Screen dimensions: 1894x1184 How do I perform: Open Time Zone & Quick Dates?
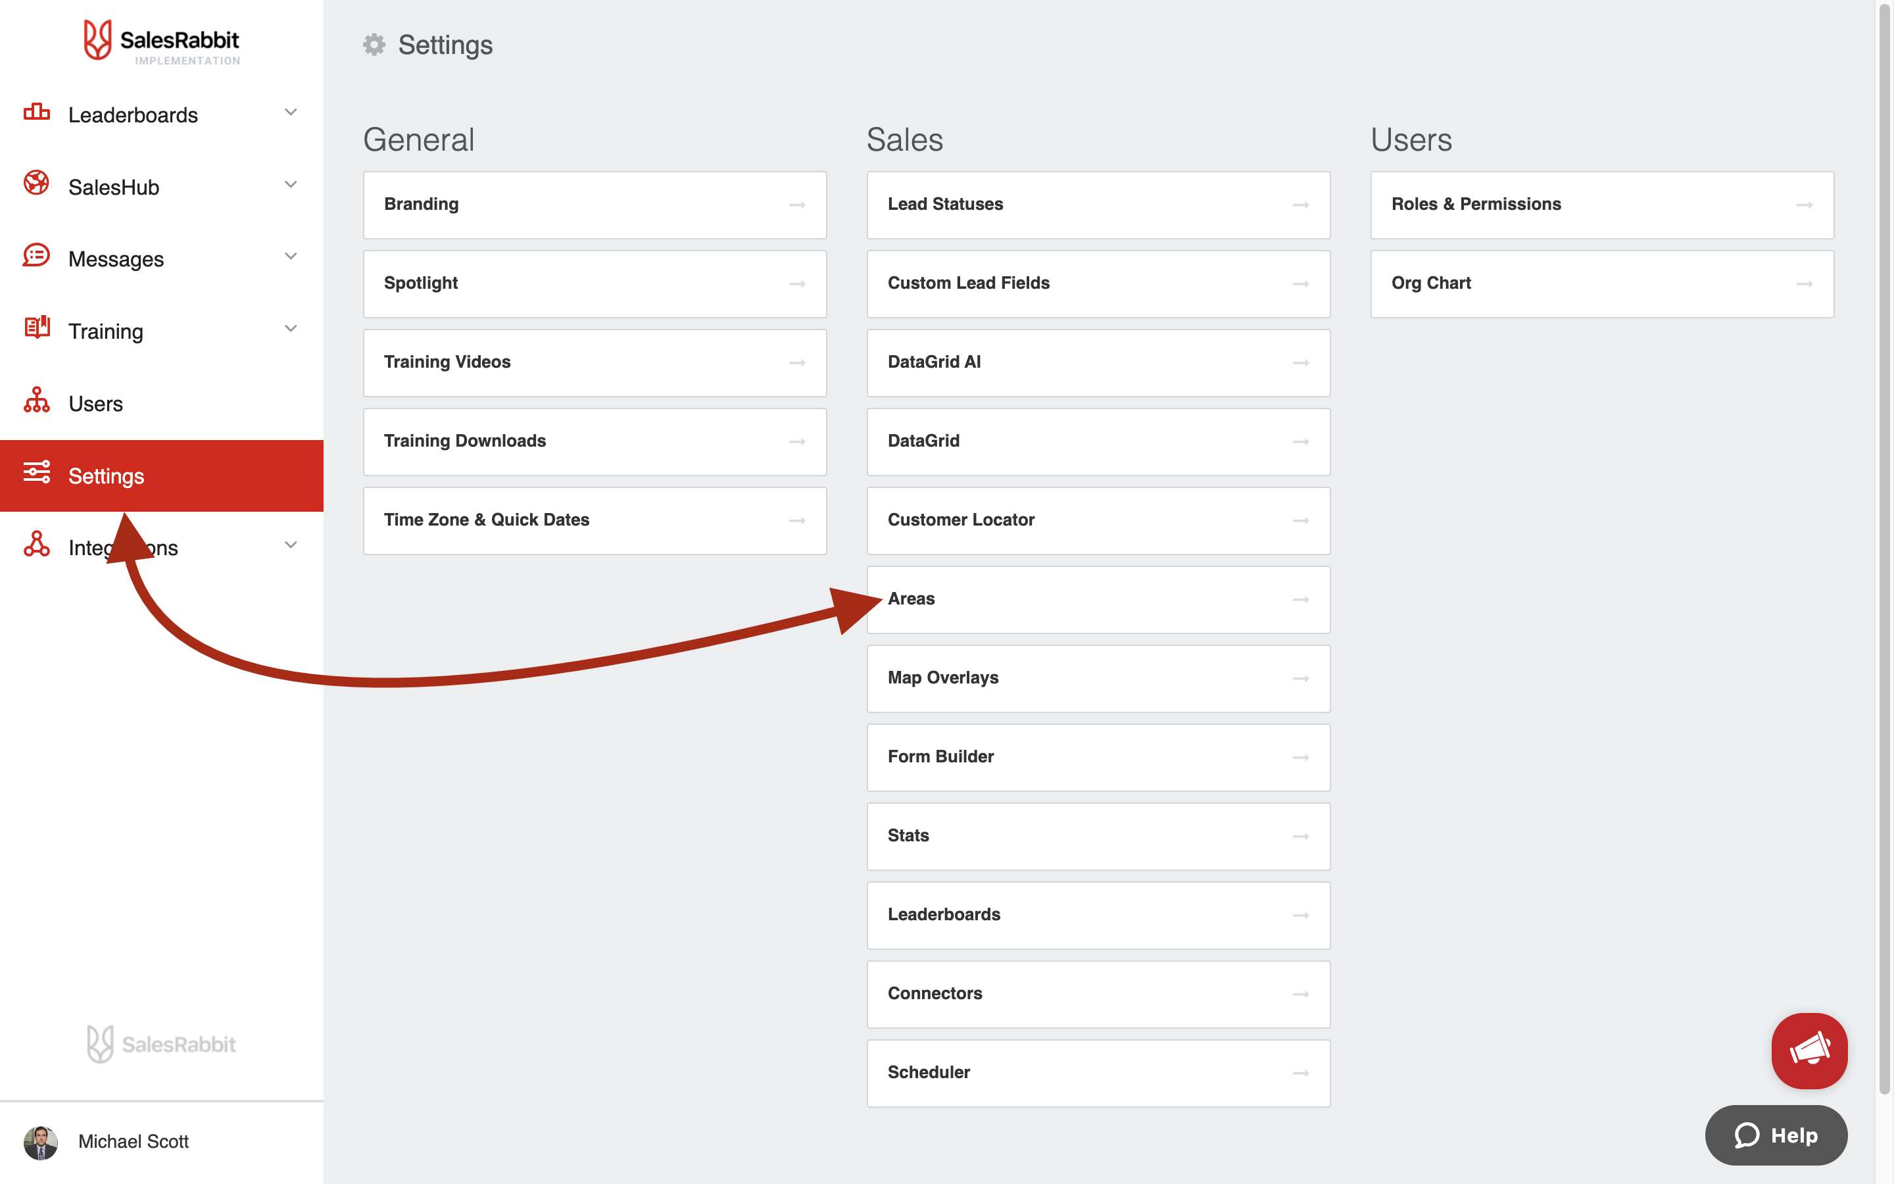595,521
